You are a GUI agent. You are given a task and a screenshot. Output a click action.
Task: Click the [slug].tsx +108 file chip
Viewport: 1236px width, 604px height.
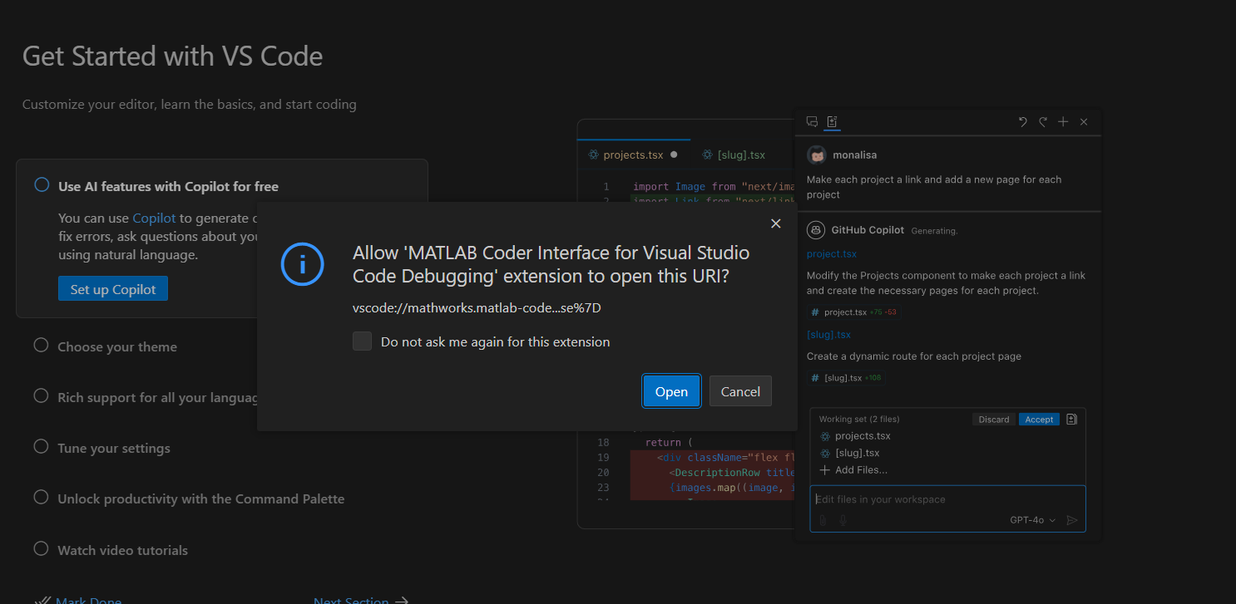tap(846, 378)
